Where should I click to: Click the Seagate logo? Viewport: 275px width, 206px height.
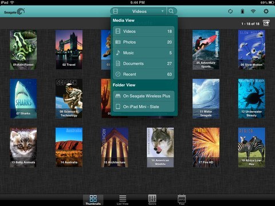(x=14, y=12)
